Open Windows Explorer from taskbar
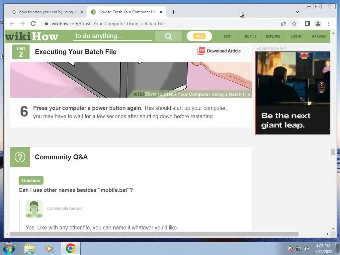The image size is (340, 255). pos(30,249)
